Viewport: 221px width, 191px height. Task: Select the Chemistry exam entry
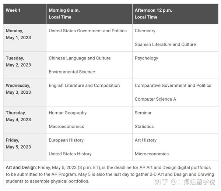145,31
